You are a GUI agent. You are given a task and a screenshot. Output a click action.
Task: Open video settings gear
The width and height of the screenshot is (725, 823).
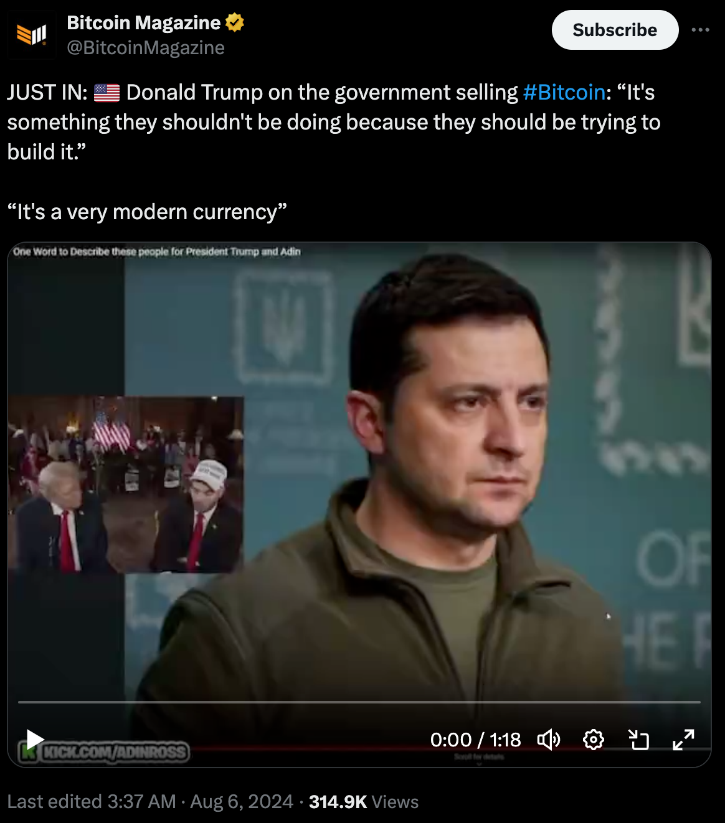pos(594,740)
